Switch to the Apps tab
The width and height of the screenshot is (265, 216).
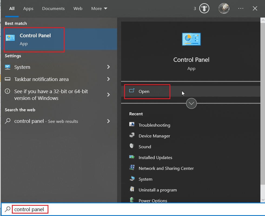(28, 8)
